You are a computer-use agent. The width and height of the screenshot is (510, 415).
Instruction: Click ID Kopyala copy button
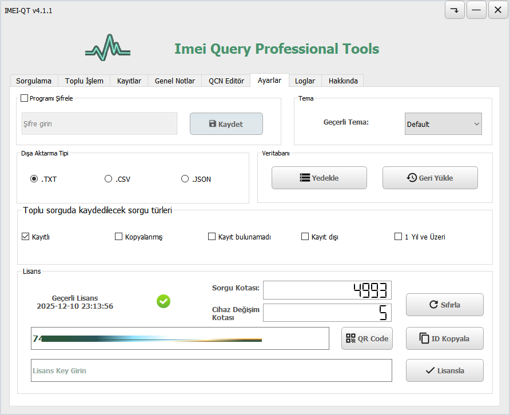point(444,338)
